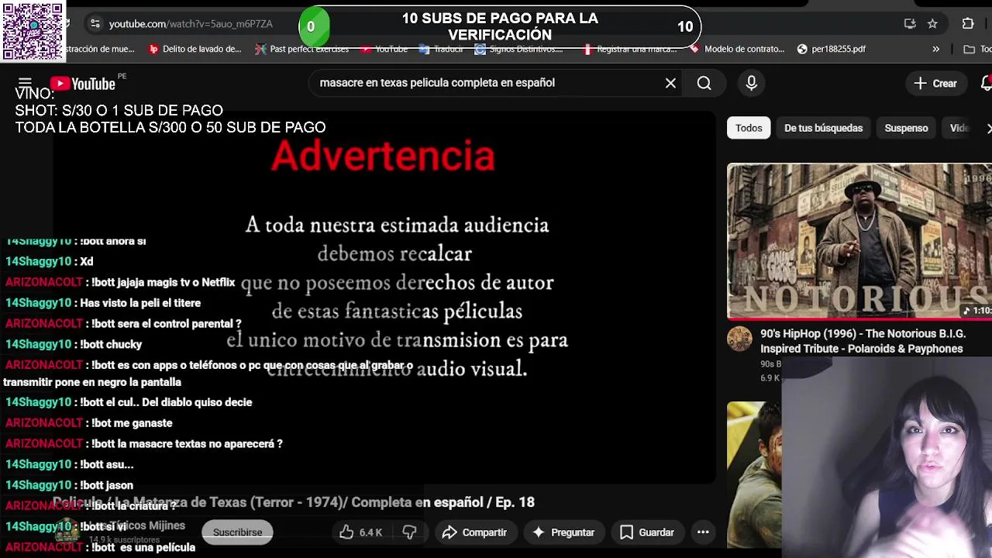Ask about the video with Preguntar

(x=563, y=532)
